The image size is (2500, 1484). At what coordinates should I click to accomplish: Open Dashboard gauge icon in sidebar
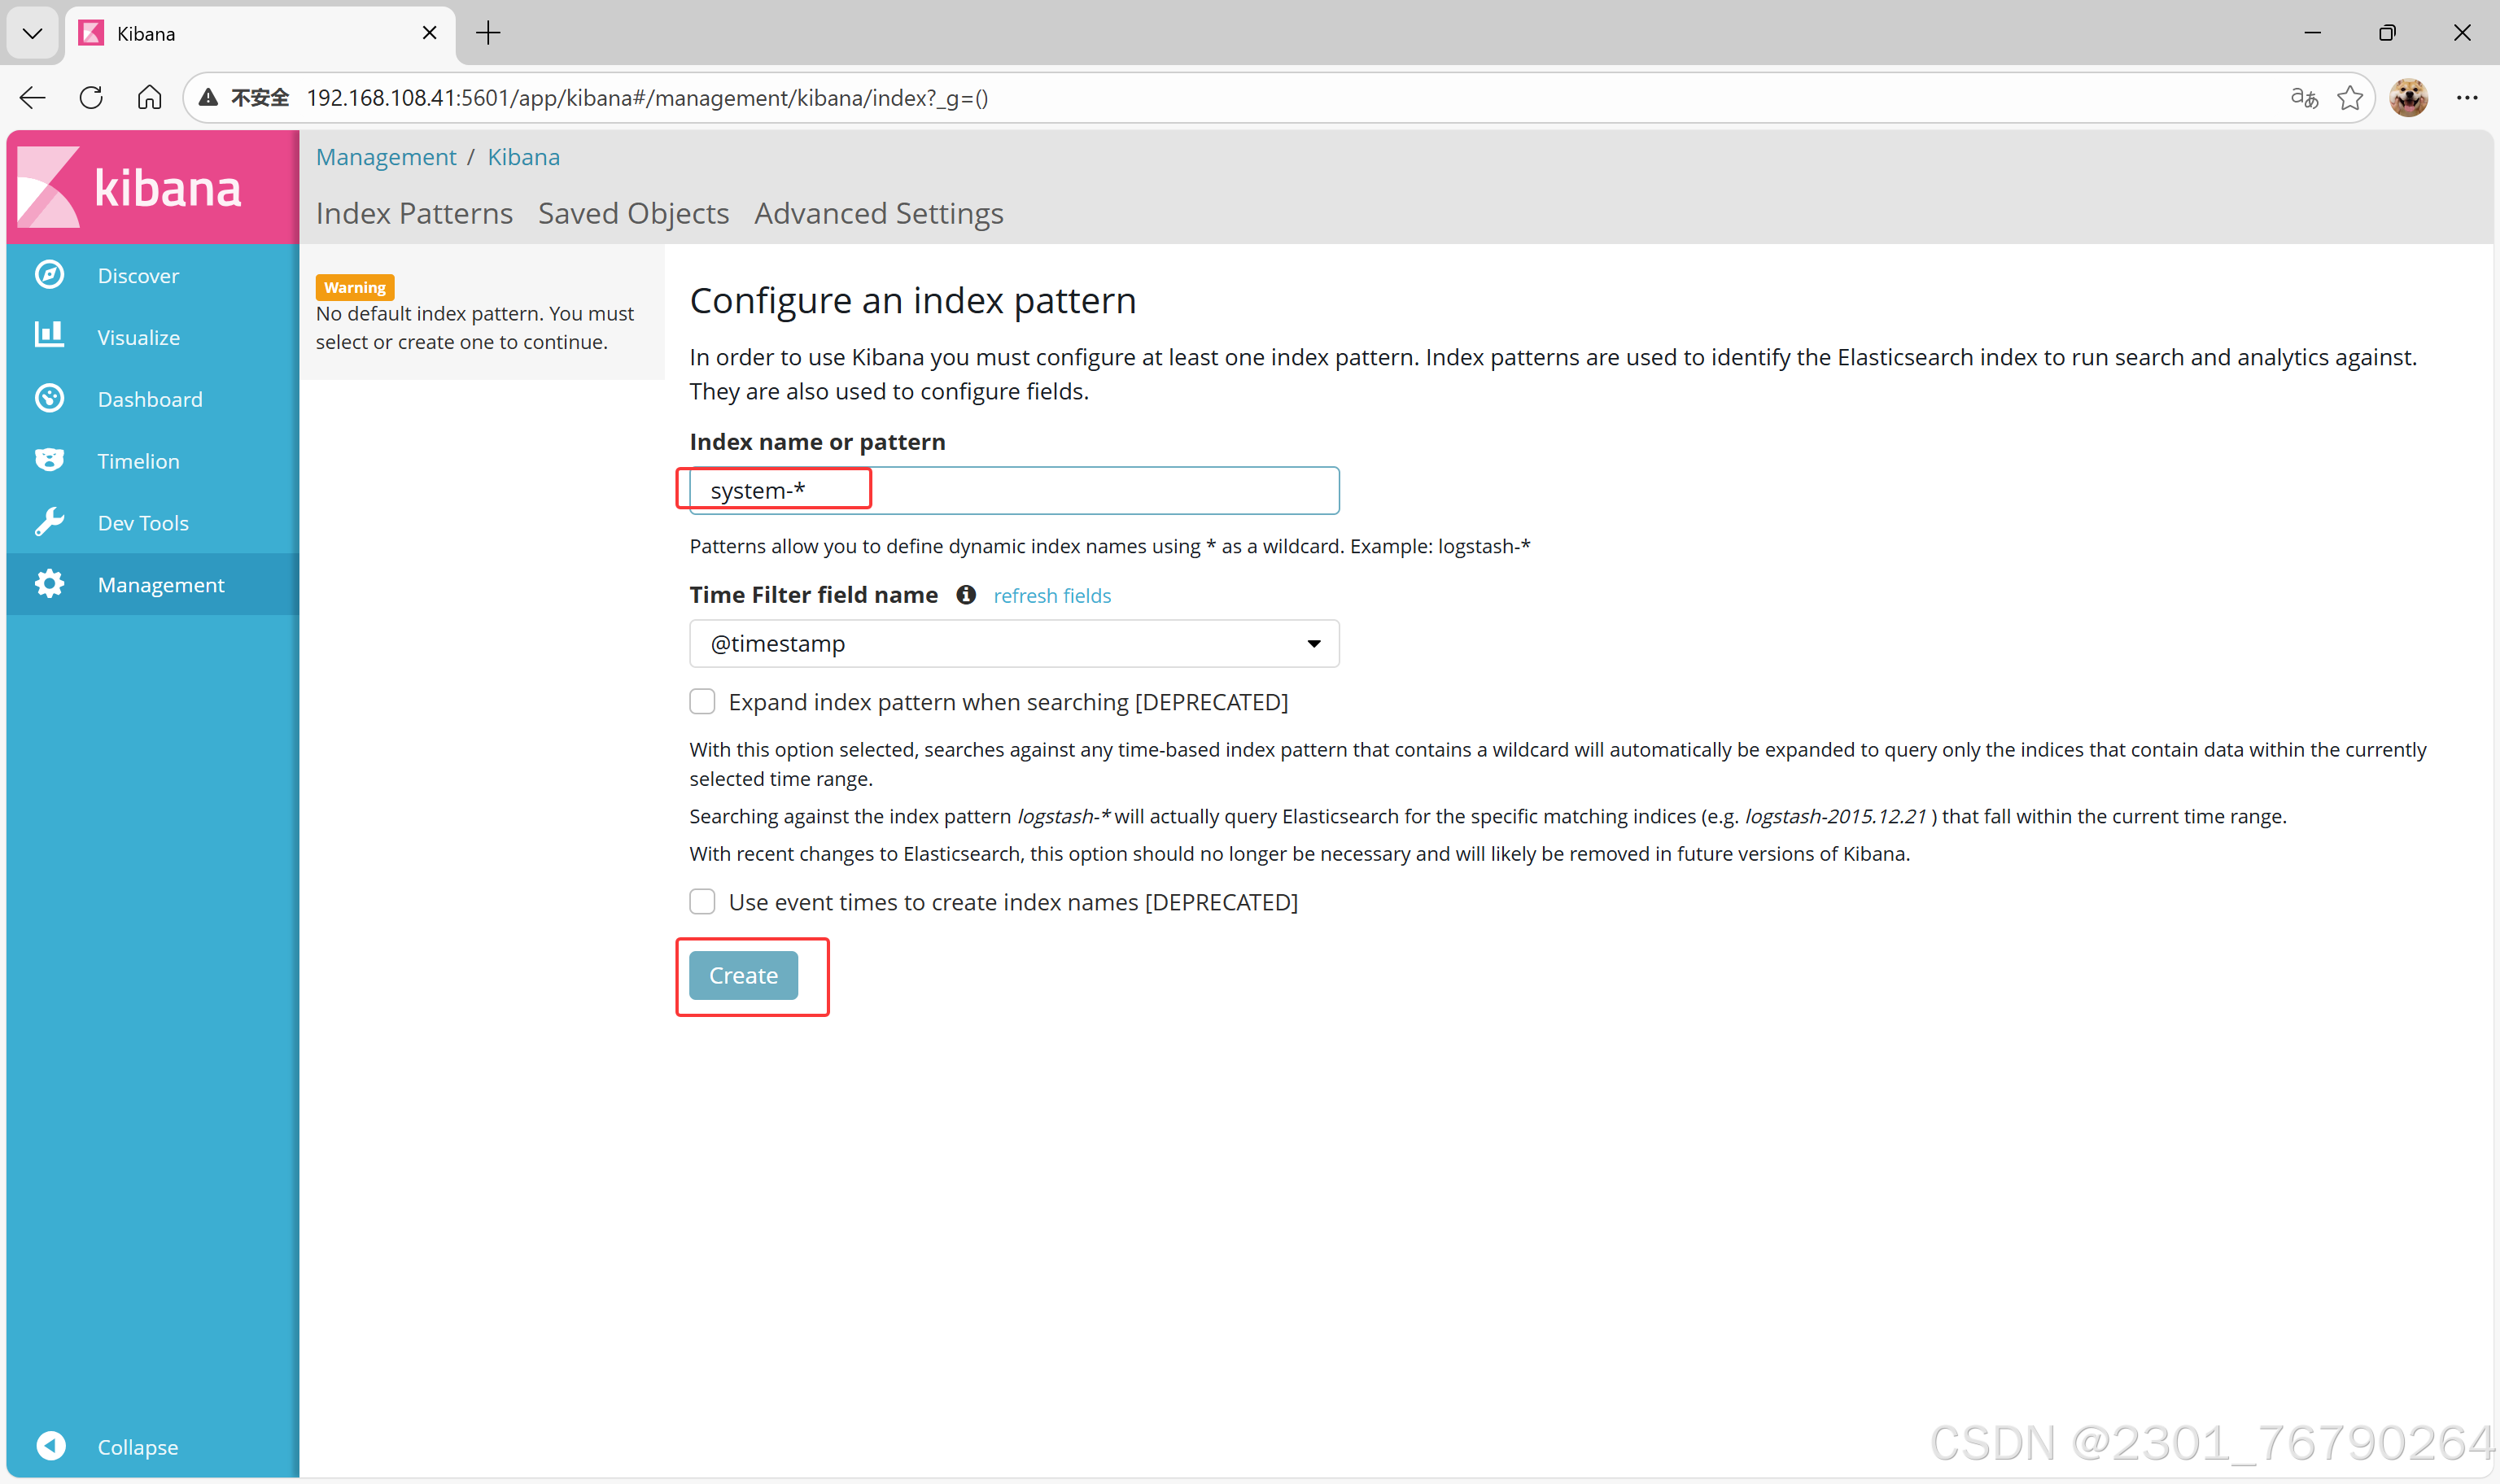point(49,399)
